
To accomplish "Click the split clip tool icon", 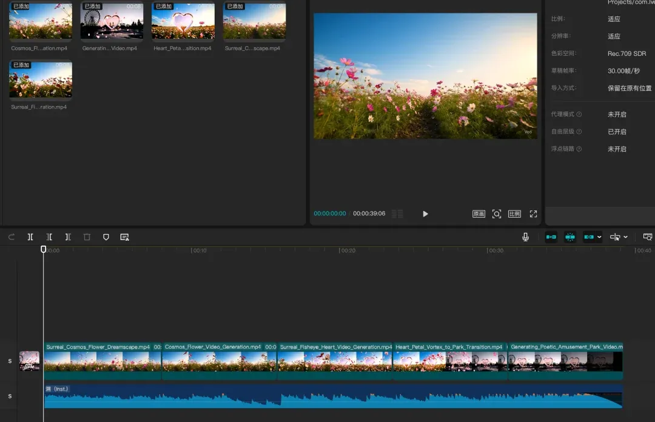I will [x=30, y=237].
